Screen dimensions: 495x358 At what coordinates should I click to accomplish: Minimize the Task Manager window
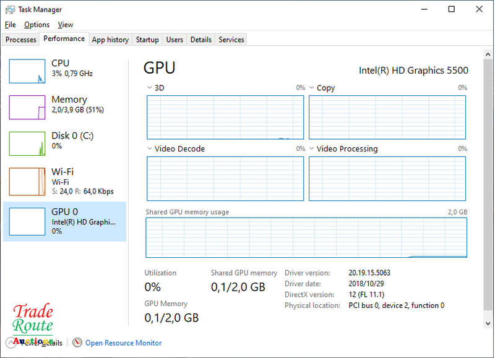pyautogui.click(x=424, y=9)
